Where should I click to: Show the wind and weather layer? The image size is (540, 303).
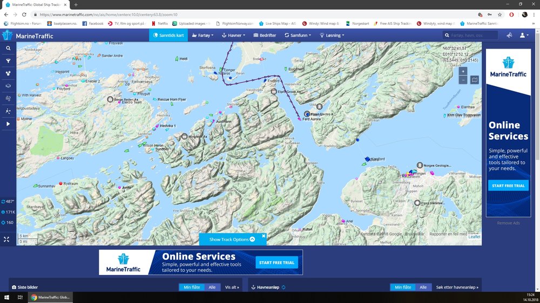click(x=8, y=98)
